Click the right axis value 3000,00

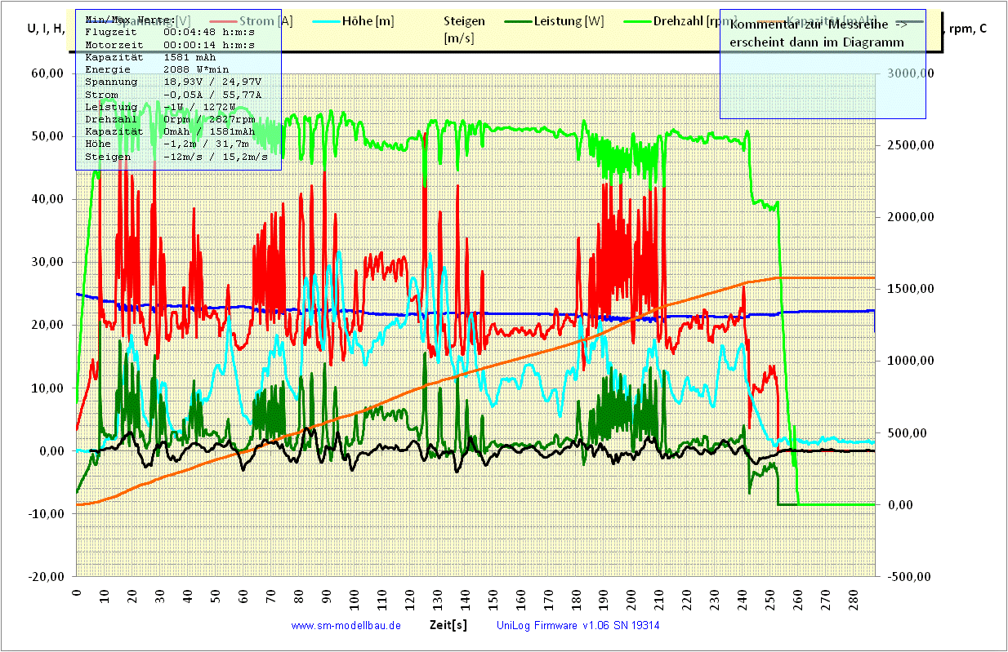pos(909,73)
